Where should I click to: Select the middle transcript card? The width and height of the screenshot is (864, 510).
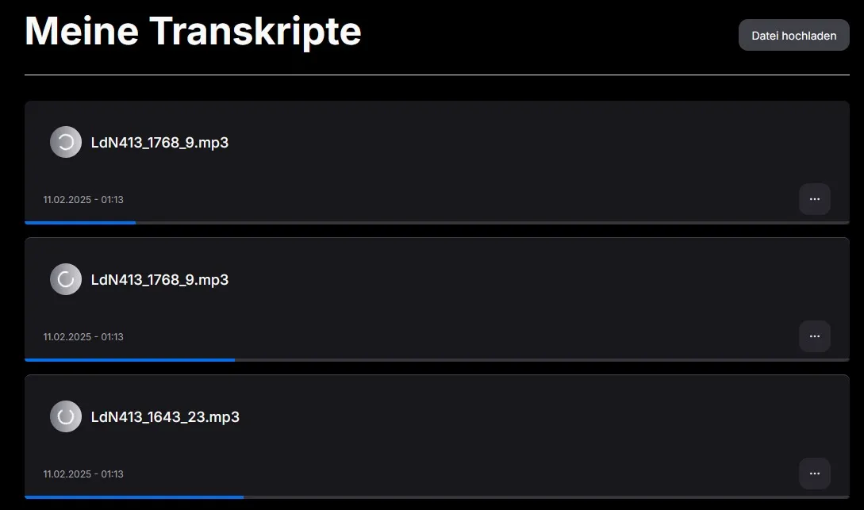click(x=436, y=299)
